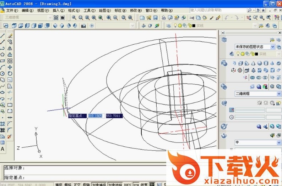Open the 编辑(E) menu

[x=27, y=10]
